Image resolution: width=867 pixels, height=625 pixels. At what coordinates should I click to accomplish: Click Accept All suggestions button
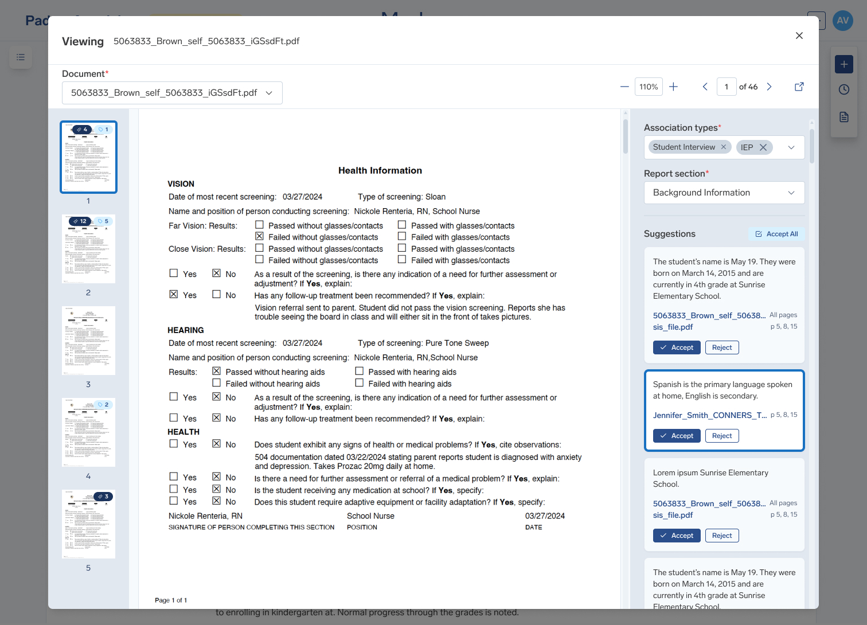(776, 234)
